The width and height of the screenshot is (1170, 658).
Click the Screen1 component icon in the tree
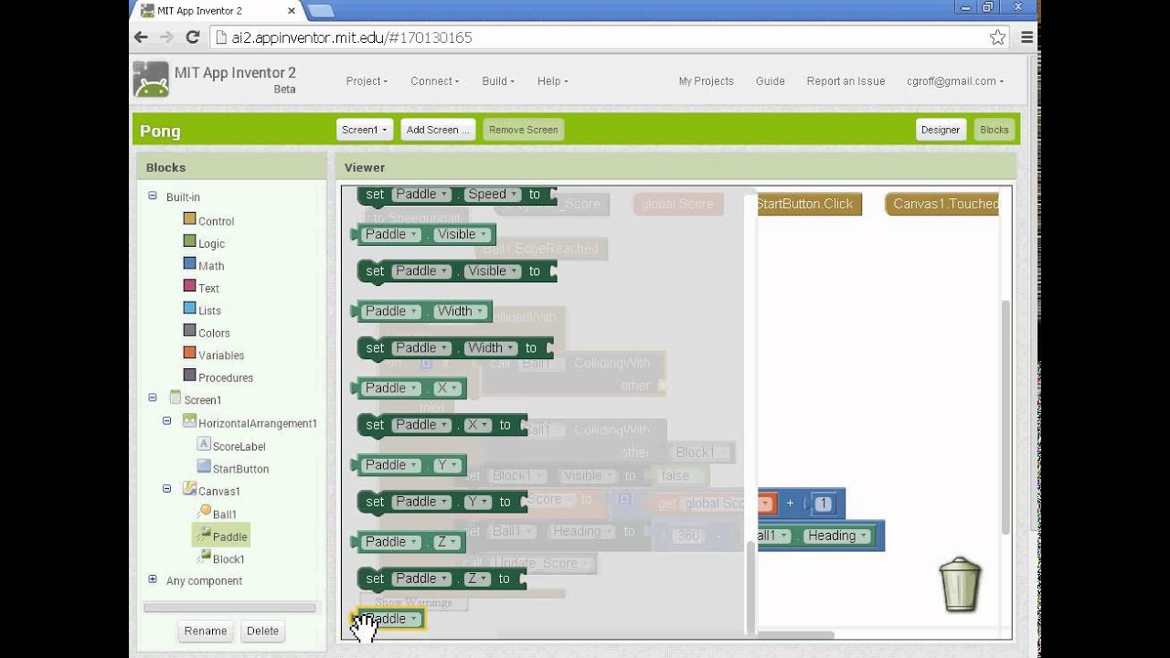(x=175, y=398)
